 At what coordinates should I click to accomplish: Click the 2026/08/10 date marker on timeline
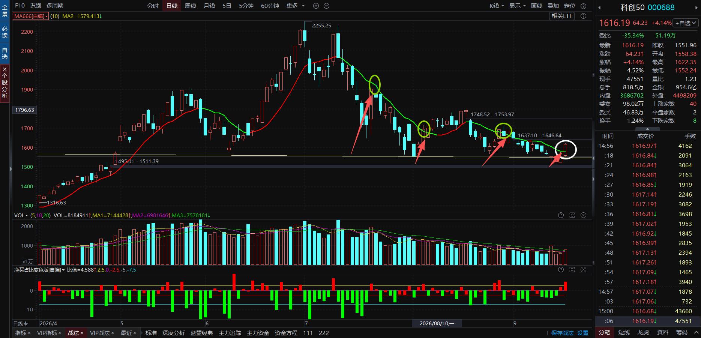coord(437,323)
